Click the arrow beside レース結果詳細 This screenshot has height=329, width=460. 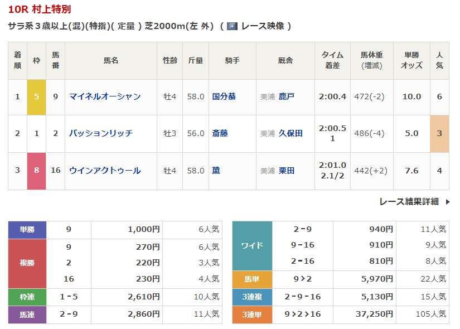pyautogui.click(x=447, y=202)
